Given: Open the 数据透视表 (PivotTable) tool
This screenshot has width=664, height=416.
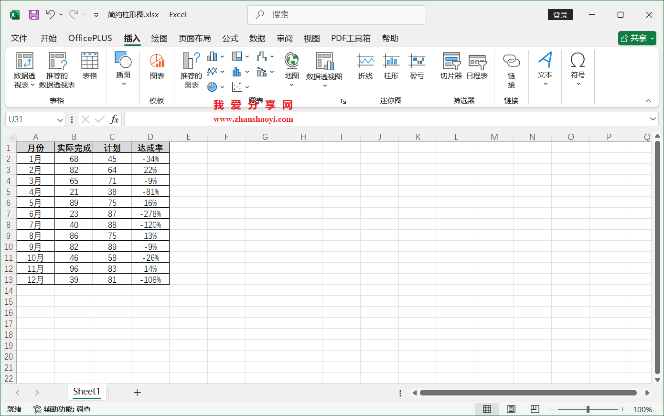Looking at the screenshot, I should click(x=24, y=69).
